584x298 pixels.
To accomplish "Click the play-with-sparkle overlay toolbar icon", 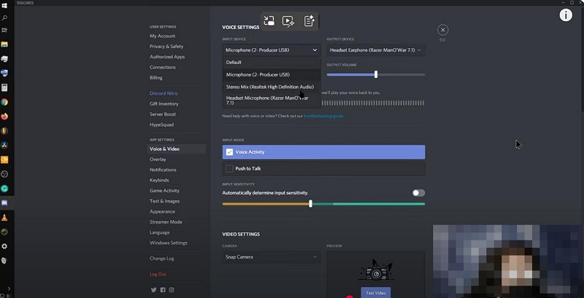I will 288,21.
